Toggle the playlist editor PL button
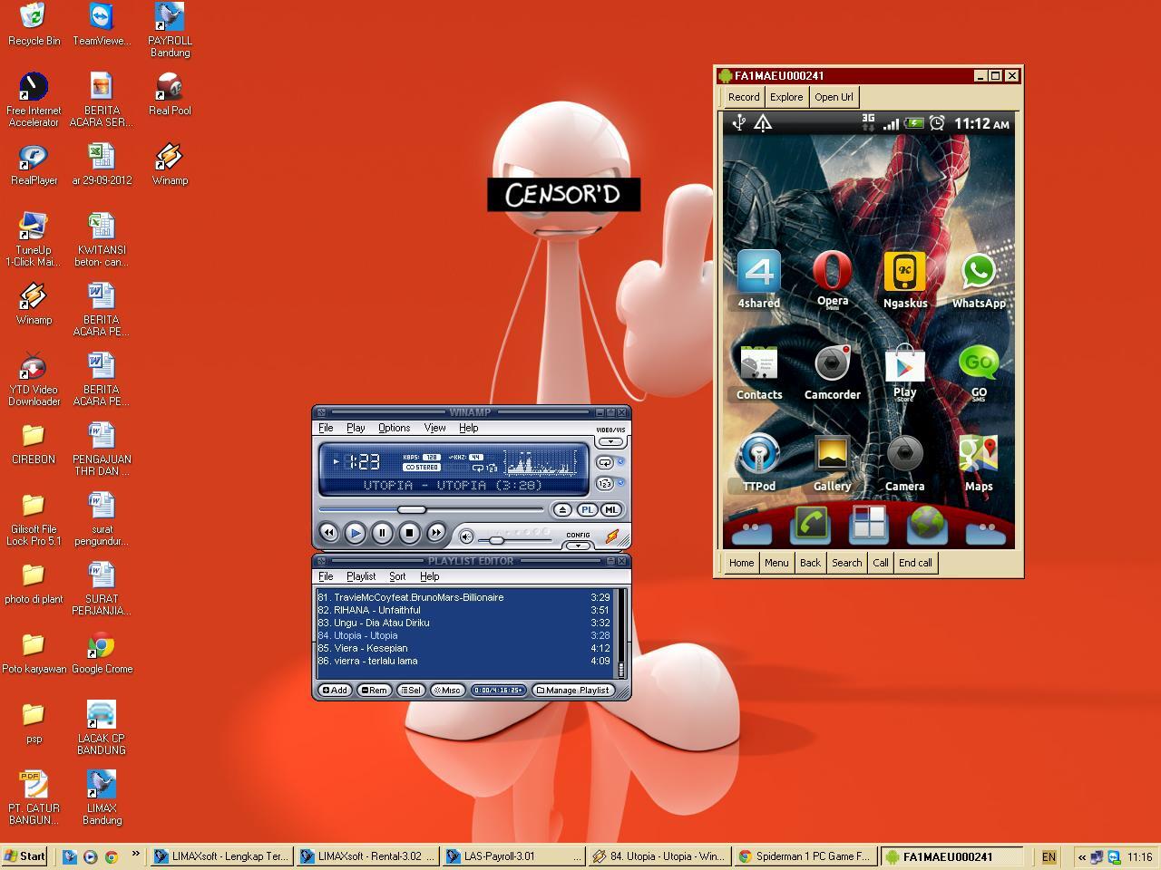This screenshot has height=870, width=1161. 587,510
